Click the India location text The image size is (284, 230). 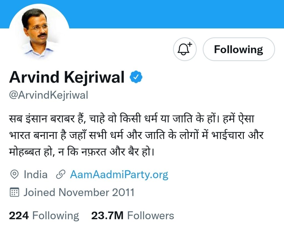pos(35,175)
